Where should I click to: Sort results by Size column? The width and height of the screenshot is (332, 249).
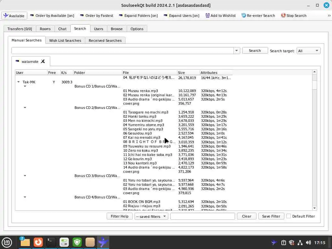click(188, 73)
